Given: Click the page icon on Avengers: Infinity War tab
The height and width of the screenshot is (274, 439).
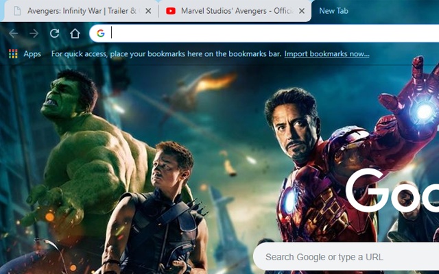Looking at the screenshot, I should (x=17, y=11).
